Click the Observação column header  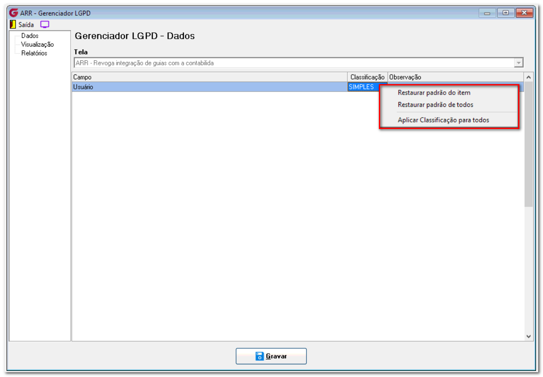coord(456,77)
